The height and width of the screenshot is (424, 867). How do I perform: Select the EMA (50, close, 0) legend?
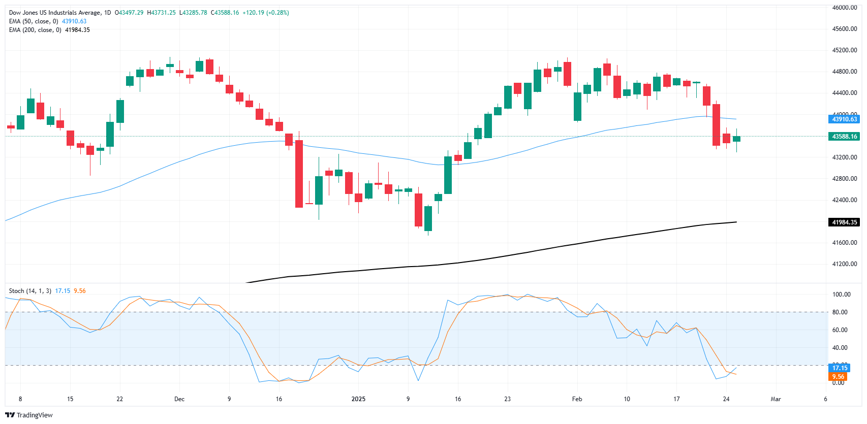pos(34,21)
